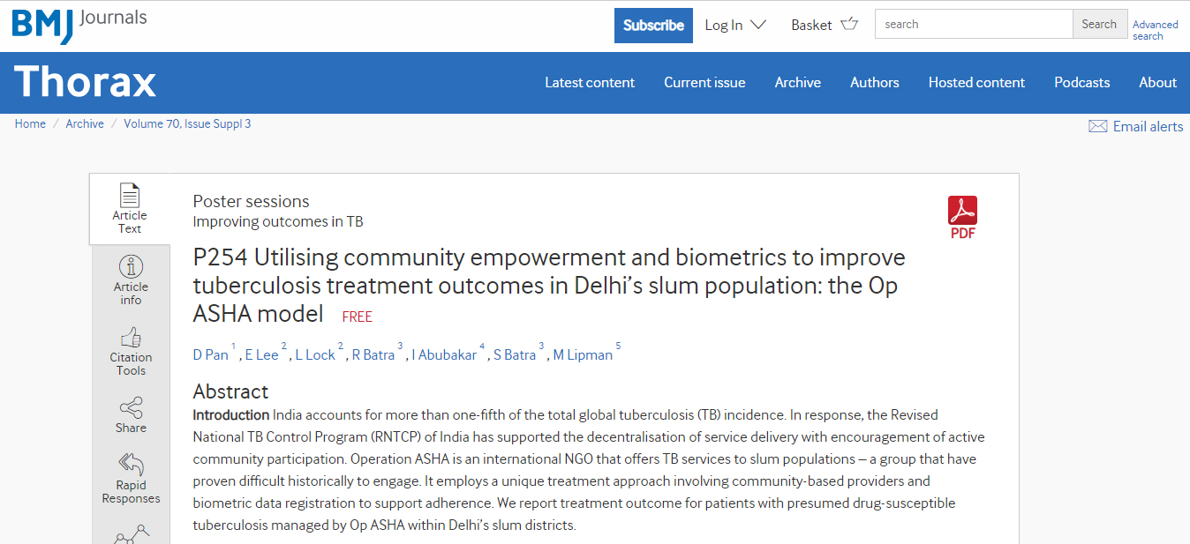The width and height of the screenshot is (1190, 544).
Task: Open the Email alerts link text
Action: point(1148,127)
